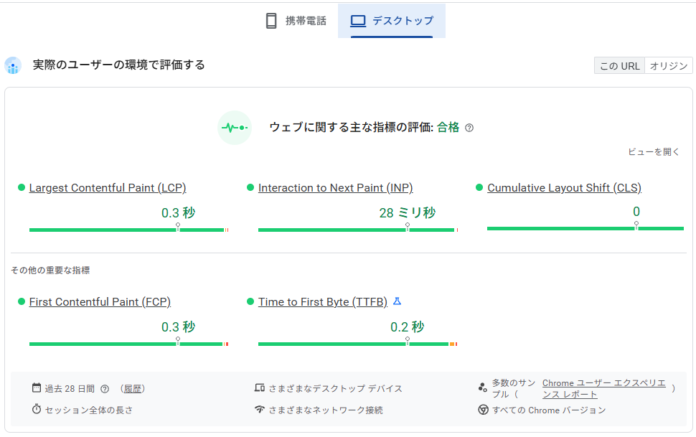Viewport: 696px width, 437px height.
Task: Click the blue user environment icon beside the heading
Action: tap(13, 65)
